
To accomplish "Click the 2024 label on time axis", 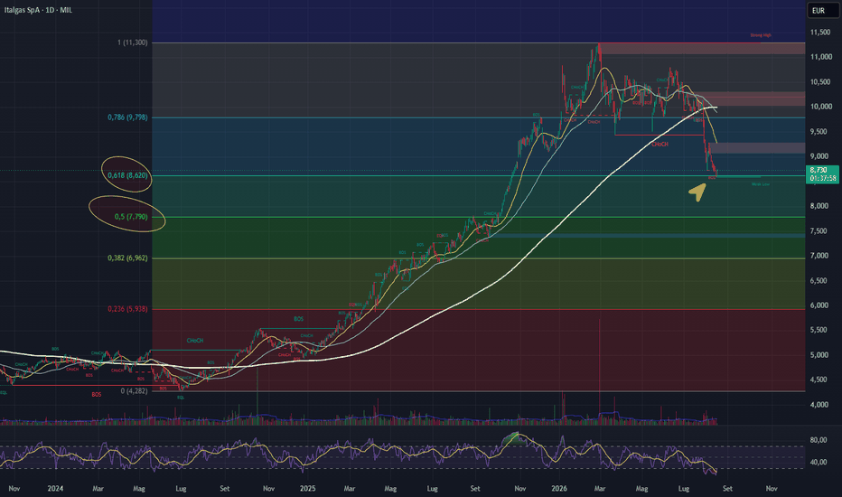I will coord(55,488).
